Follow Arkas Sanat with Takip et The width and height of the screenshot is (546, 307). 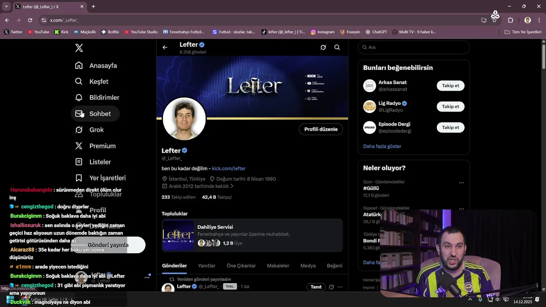[450, 86]
